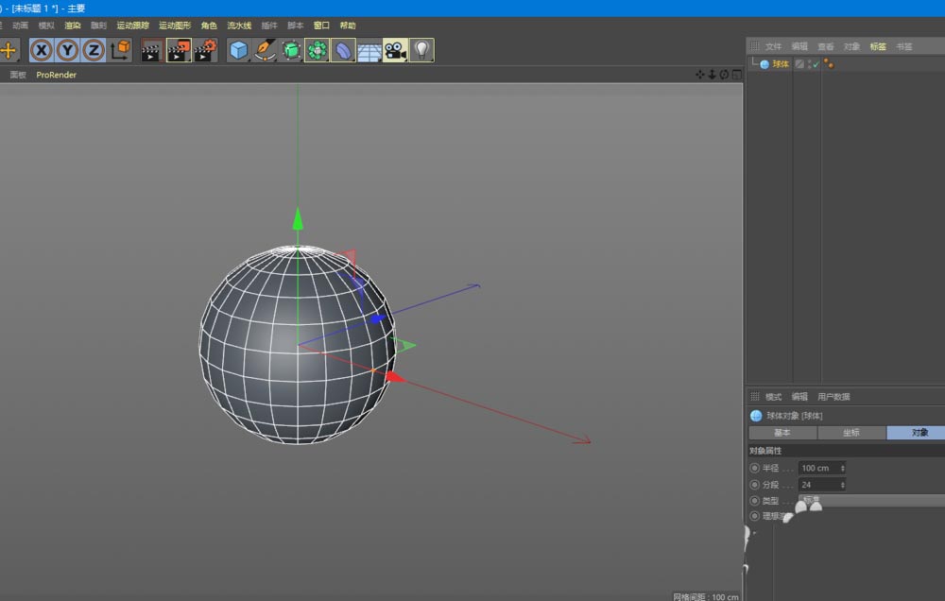Switch to the 基本 (Basic) tab
The image size is (945, 601).
click(x=782, y=433)
